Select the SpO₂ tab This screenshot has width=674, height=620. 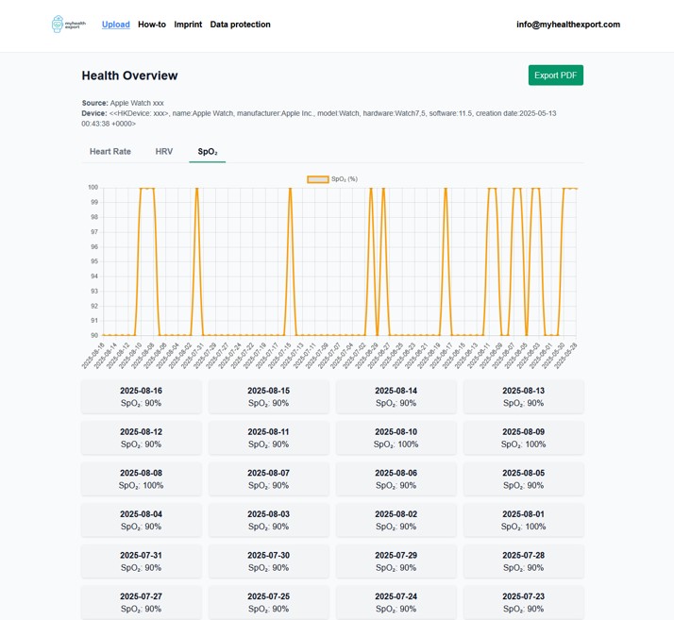(x=207, y=151)
